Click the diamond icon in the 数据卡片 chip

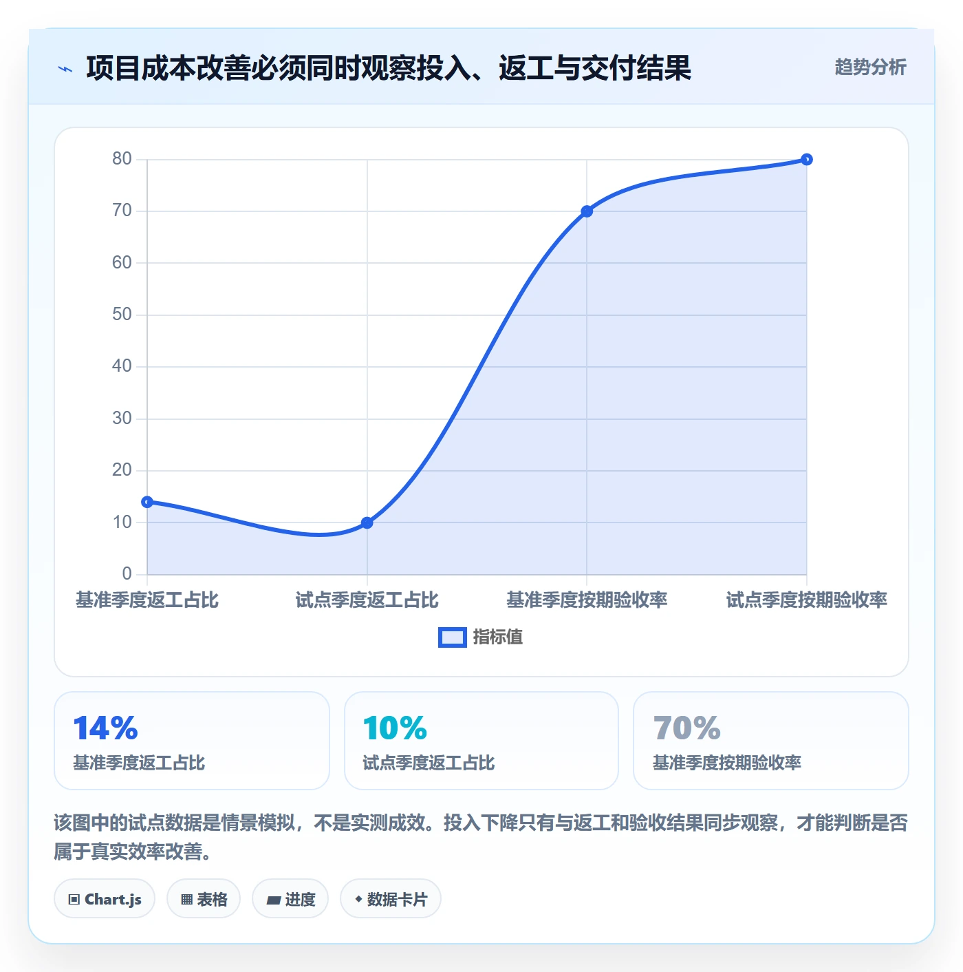point(358,899)
